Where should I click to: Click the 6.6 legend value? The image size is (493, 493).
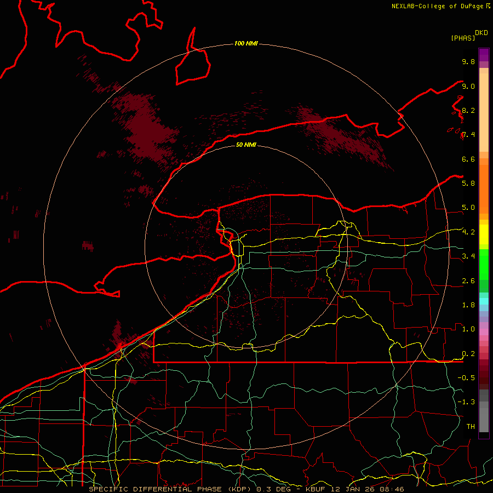[x=468, y=159]
